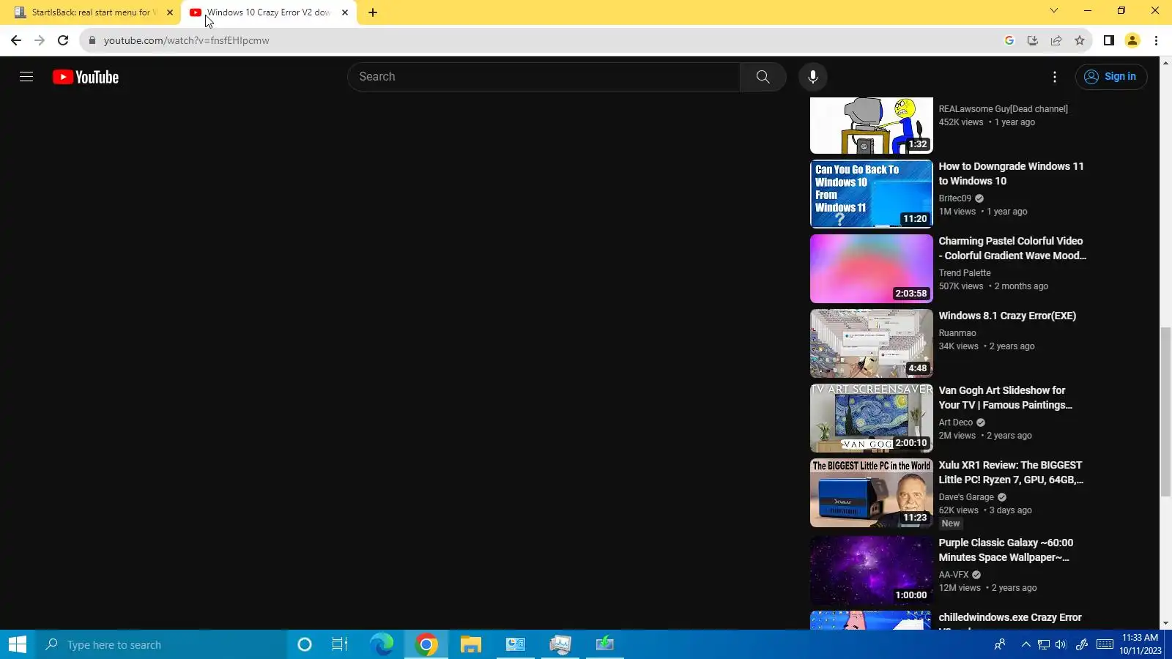The height and width of the screenshot is (659, 1172).
Task: Go back to the previous page
Action: tap(16, 40)
